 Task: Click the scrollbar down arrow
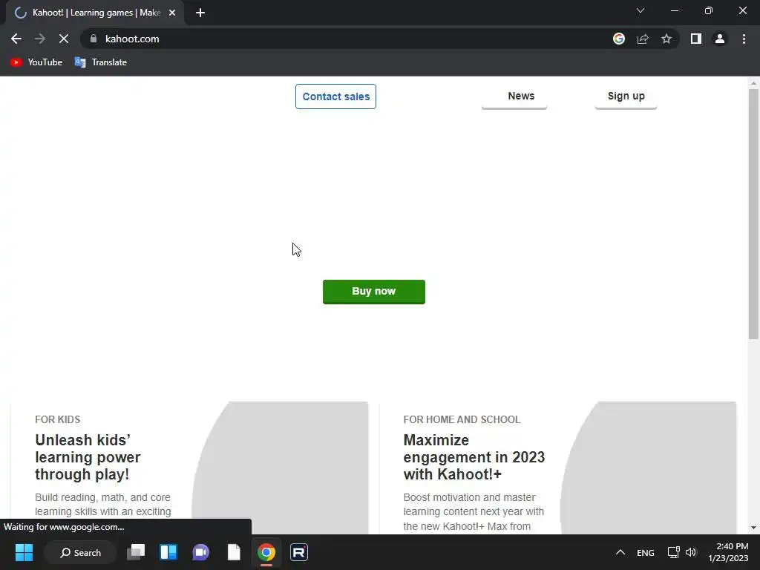click(753, 528)
